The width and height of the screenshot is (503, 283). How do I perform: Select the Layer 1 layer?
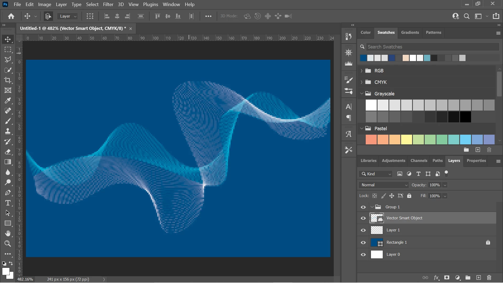tap(393, 230)
